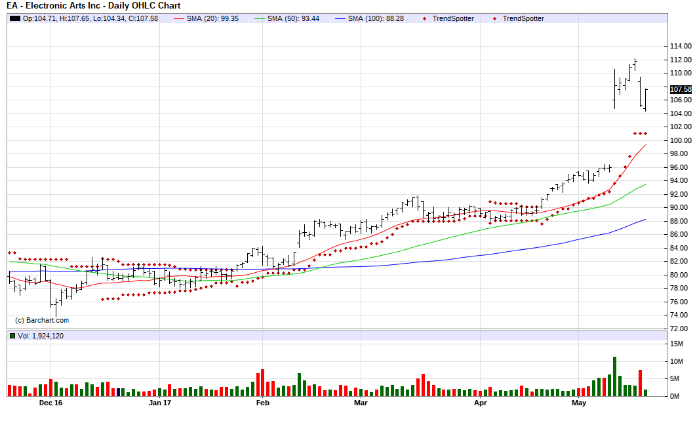Screen dimensions: 695x423
Task: Click the 'Jan 17' date axis label
Action: (160, 403)
